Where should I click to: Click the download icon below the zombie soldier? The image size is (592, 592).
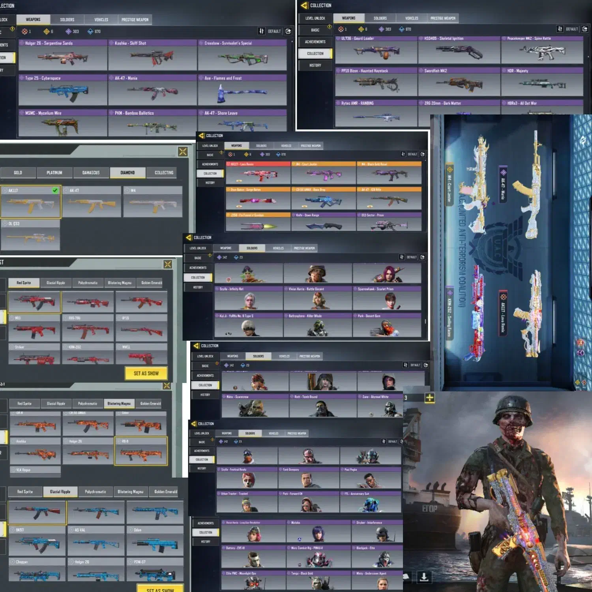[424, 577]
